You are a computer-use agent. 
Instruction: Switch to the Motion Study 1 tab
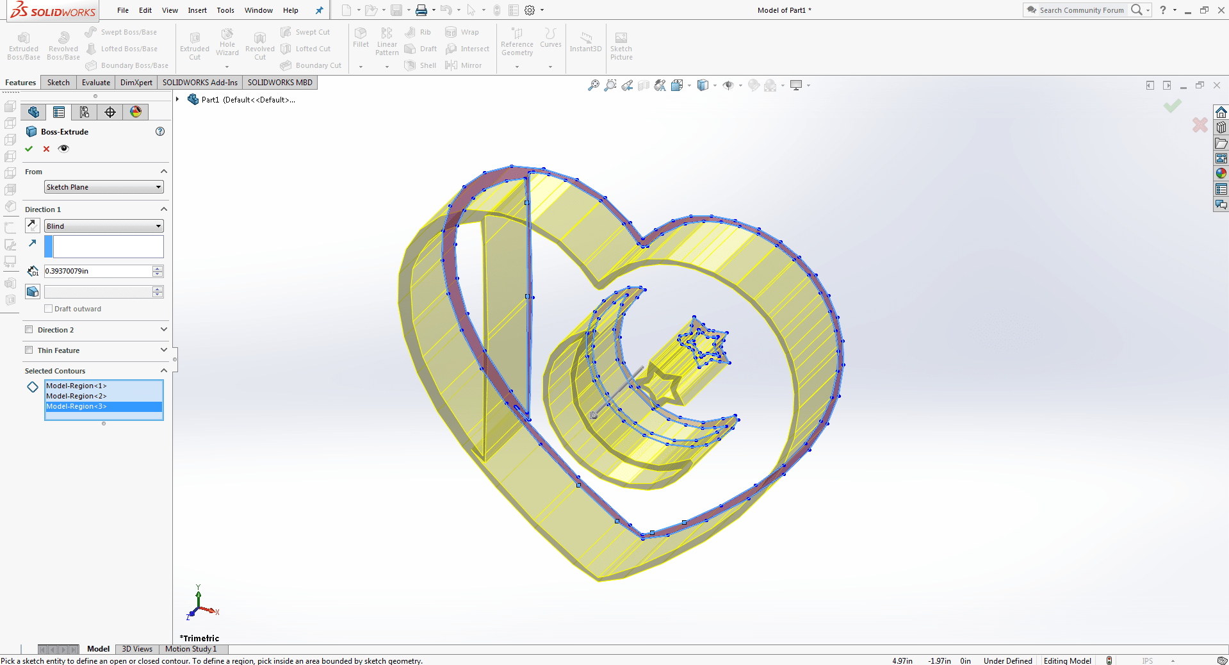click(x=191, y=649)
